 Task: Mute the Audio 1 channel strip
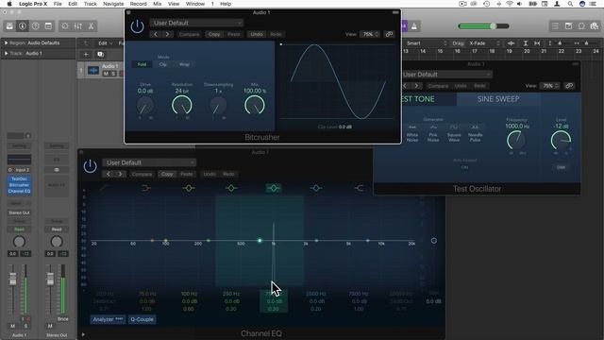click(x=12, y=326)
